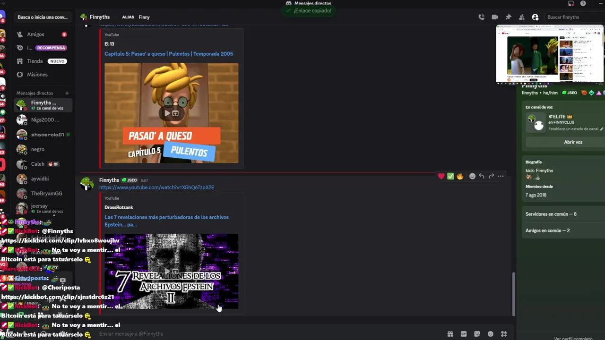The height and width of the screenshot is (340, 605).
Task: Open more message options ellipsis
Action: pyautogui.click(x=501, y=176)
